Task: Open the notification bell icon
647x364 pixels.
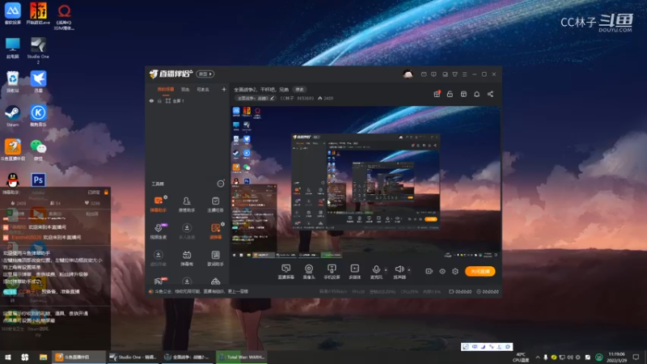Action: click(x=476, y=94)
